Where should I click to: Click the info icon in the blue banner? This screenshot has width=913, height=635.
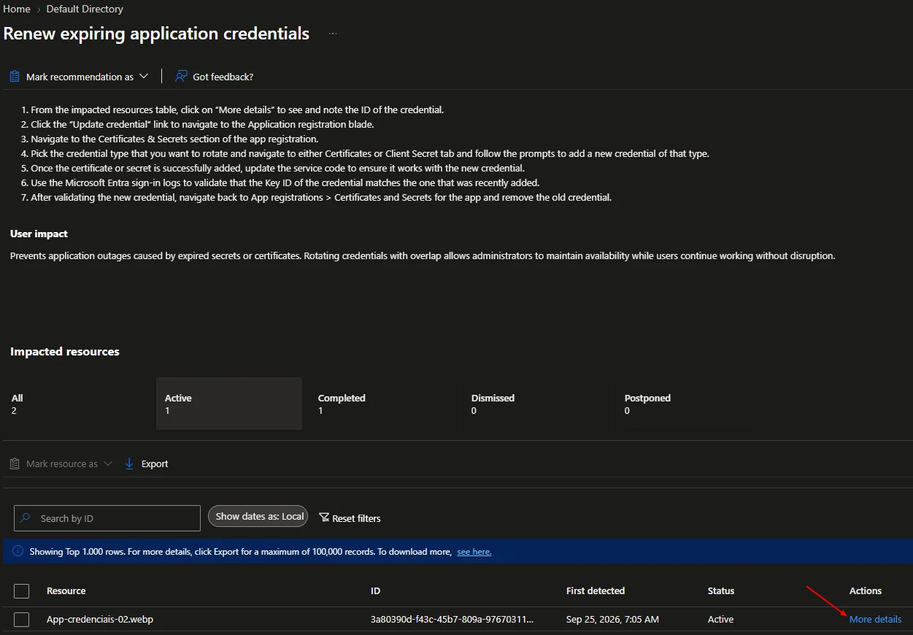point(18,551)
